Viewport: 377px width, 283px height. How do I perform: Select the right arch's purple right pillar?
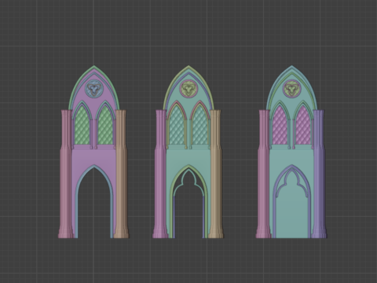pos(319,174)
